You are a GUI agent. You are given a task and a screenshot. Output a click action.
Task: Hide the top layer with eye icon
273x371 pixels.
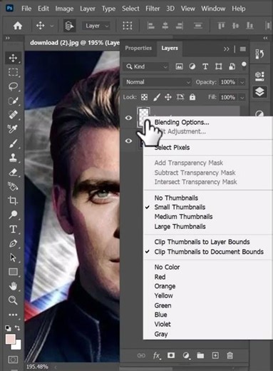coord(128,118)
